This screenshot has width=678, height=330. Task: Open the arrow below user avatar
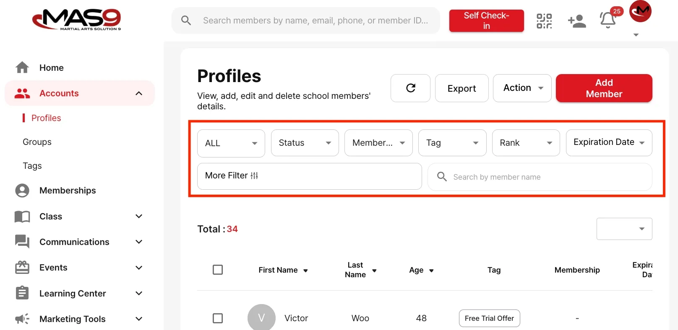point(636,35)
